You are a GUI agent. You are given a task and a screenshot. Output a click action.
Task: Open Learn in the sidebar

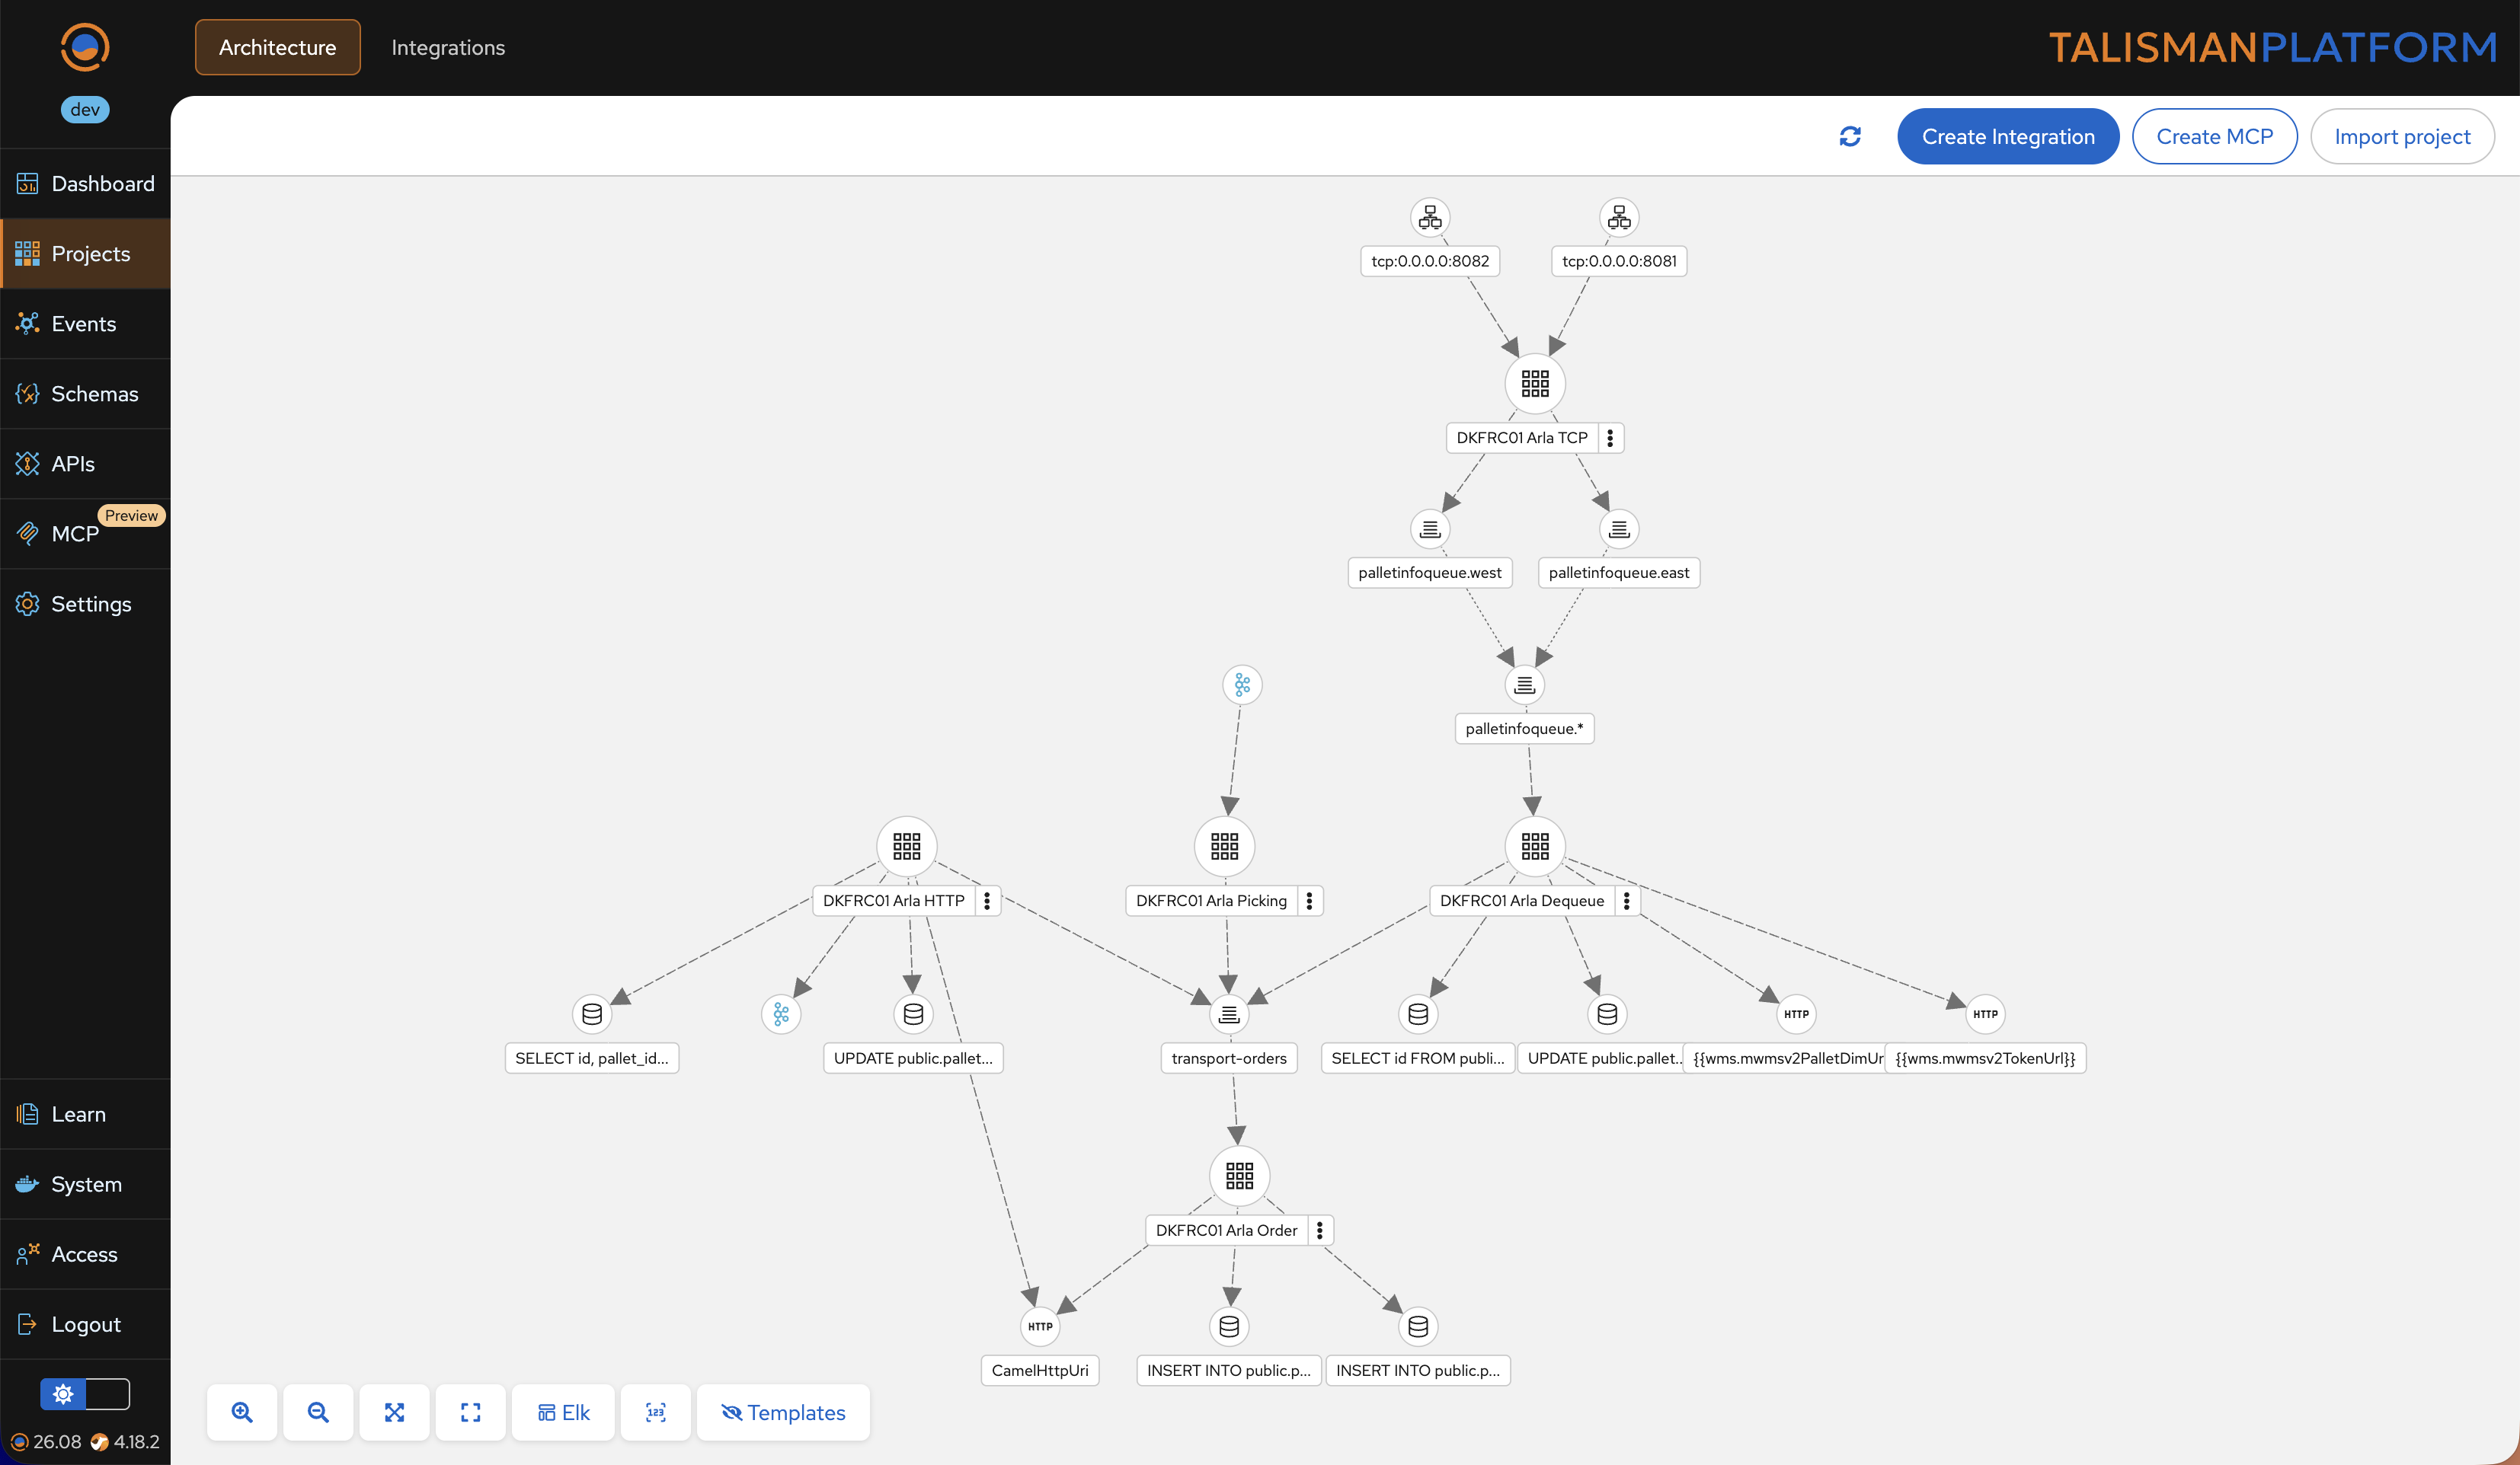pos(85,1114)
